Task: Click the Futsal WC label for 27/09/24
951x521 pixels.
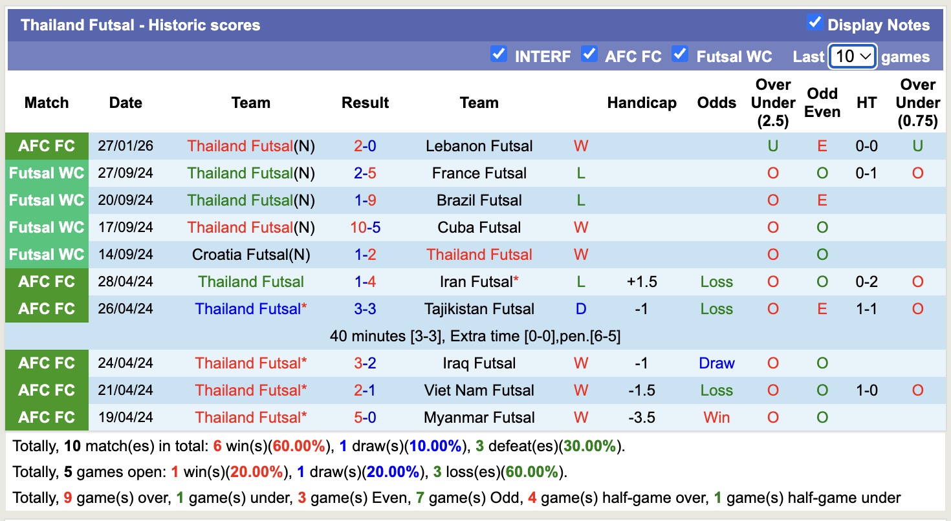Action: point(47,173)
